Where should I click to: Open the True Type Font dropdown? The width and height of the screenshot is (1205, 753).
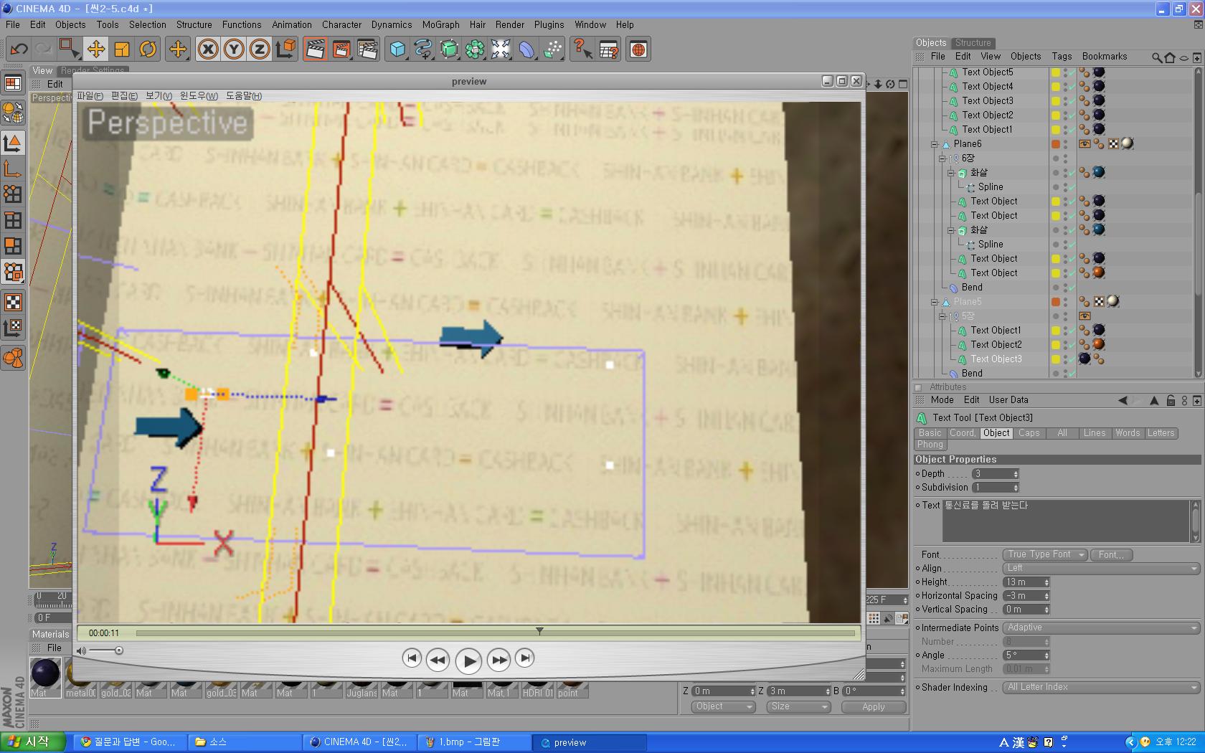click(x=1044, y=554)
